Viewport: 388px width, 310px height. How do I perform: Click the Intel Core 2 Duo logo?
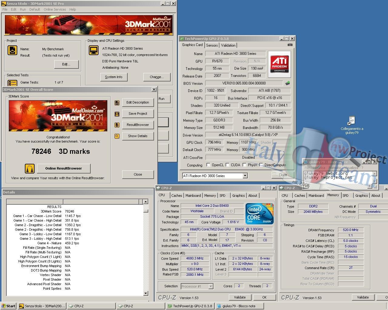pyautogui.click(x=259, y=213)
